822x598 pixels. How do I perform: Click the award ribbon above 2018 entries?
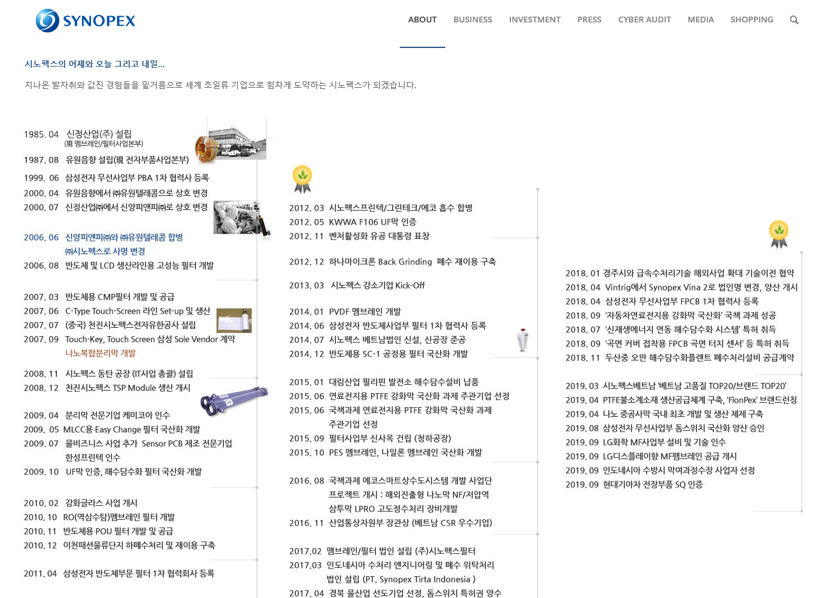[779, 234]
